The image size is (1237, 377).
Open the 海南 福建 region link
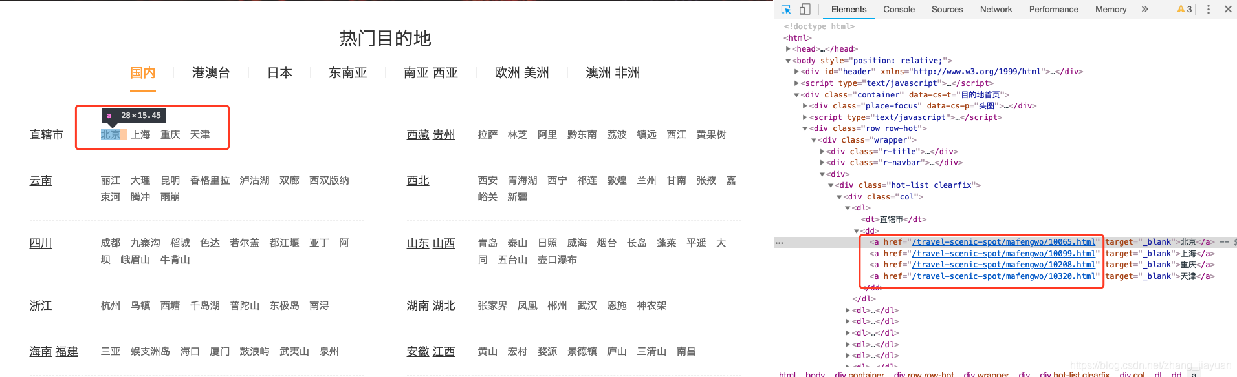pos(54,352)
